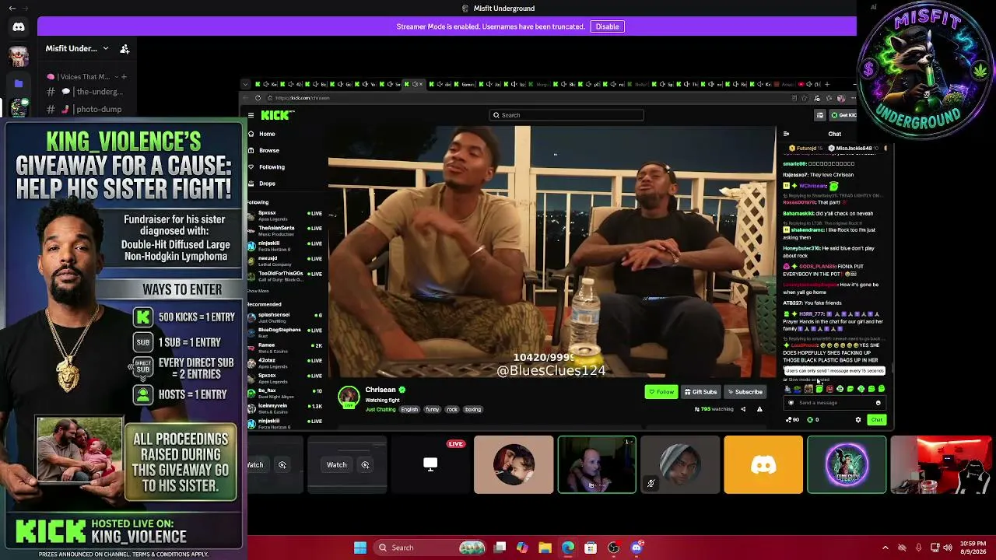Click the Gift Subs button
The height and width of the screenshot is (560, 996).
point(700,392)
